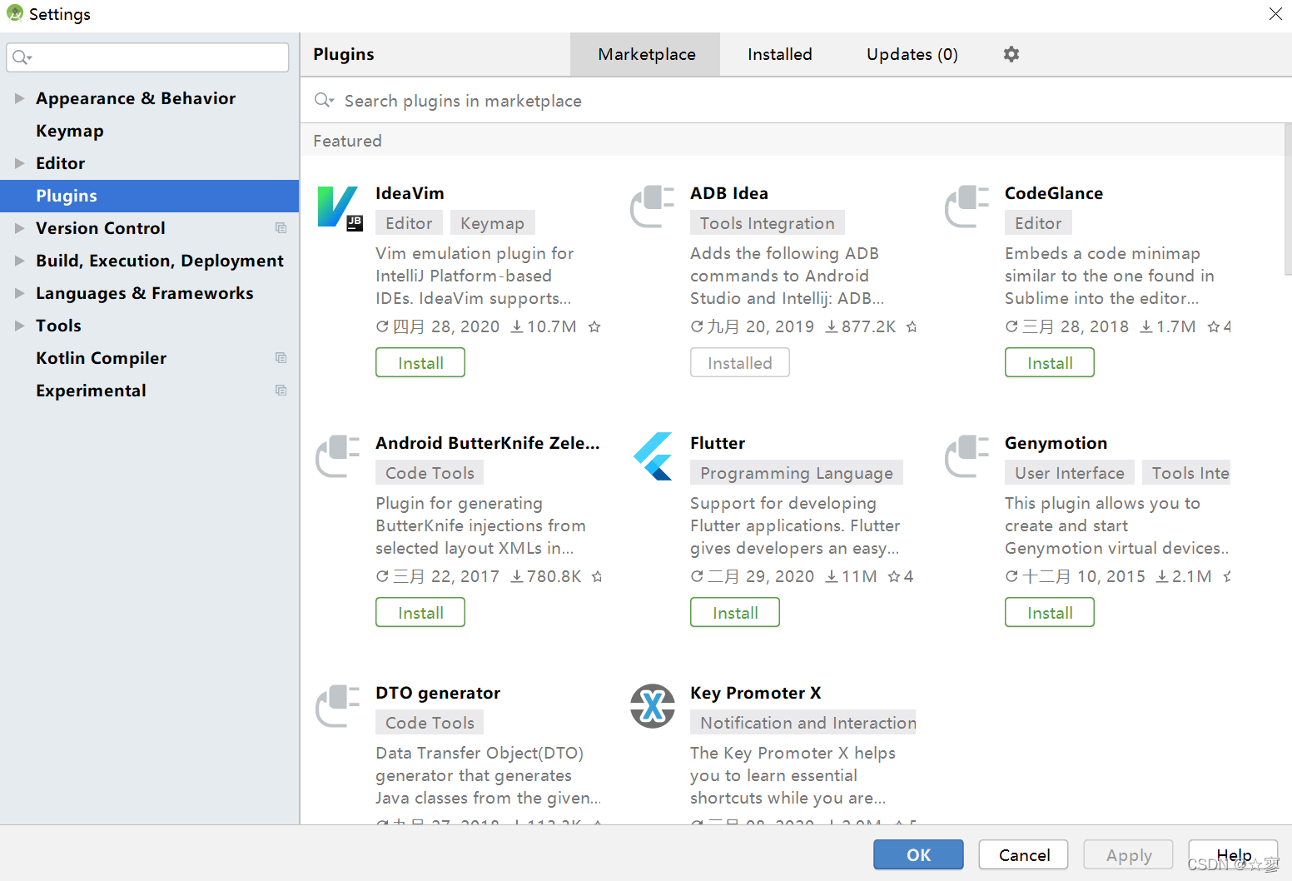Open the Genymotion plugin title

(1056, 443)
